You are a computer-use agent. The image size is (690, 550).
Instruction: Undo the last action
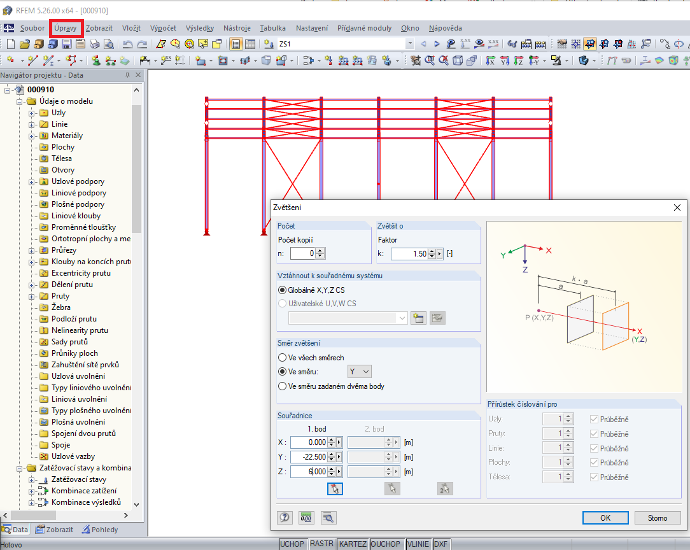click(127, 44)
